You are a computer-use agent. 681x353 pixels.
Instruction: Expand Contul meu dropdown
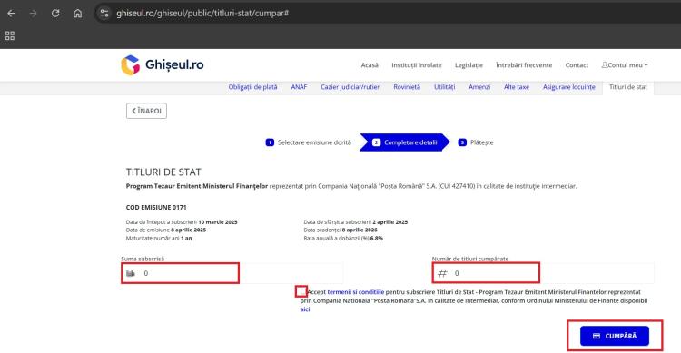coord(625,65)
